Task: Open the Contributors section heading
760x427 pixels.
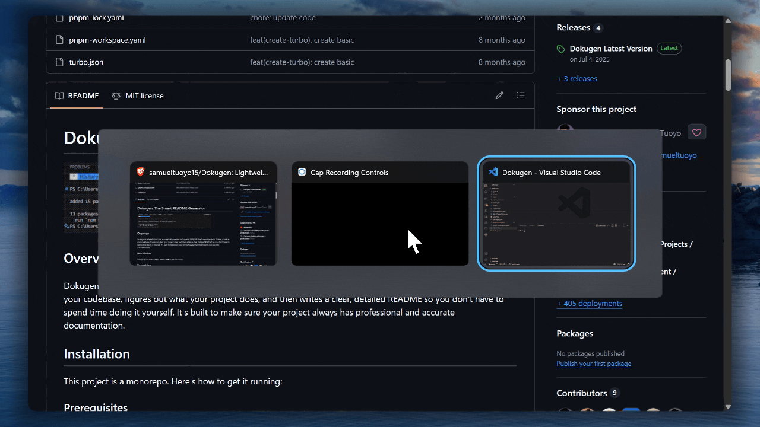Action: coord(582,393)
